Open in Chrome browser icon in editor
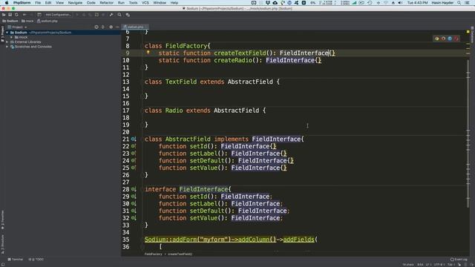Viewport: 475px width, 267px height. tap(436, 39)
